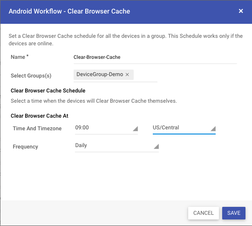Click the Android Workflow dialog title

pyautogui.click(x=69, y=11)
